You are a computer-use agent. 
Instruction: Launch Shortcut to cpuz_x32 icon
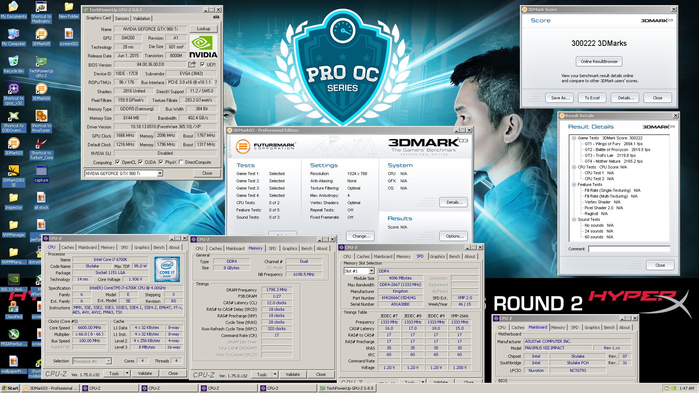click(13, 94)
